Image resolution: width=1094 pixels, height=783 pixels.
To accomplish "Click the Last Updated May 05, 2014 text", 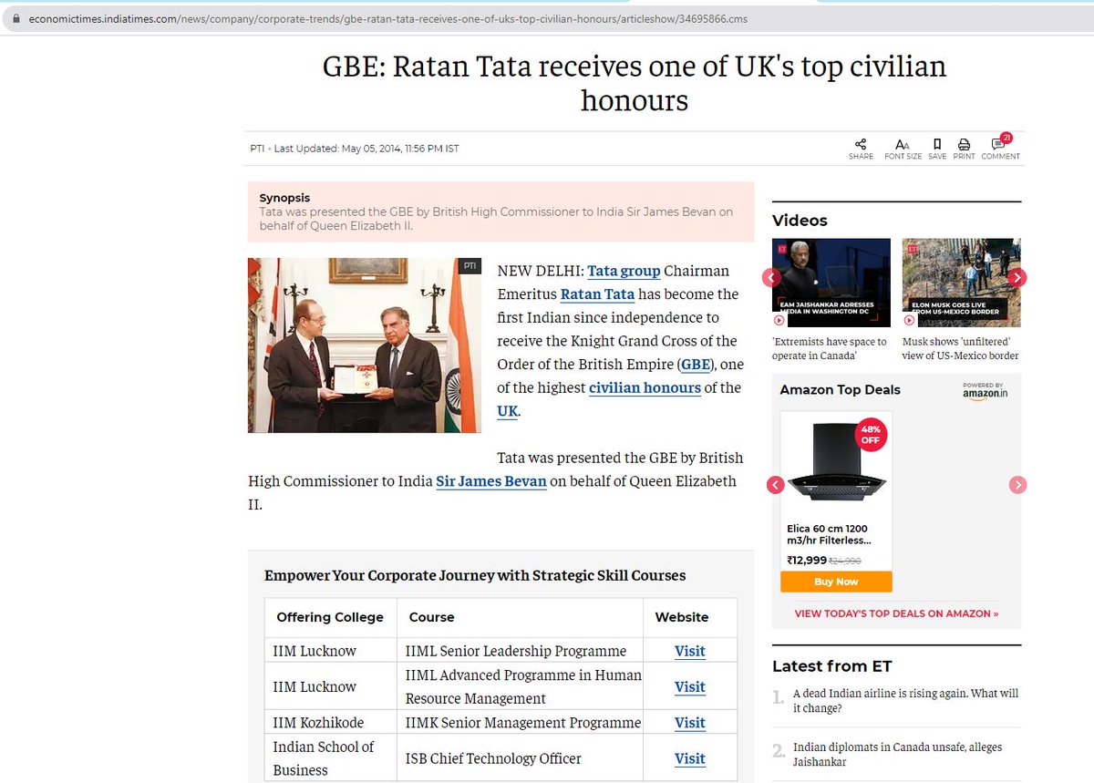I will [366, 149].
